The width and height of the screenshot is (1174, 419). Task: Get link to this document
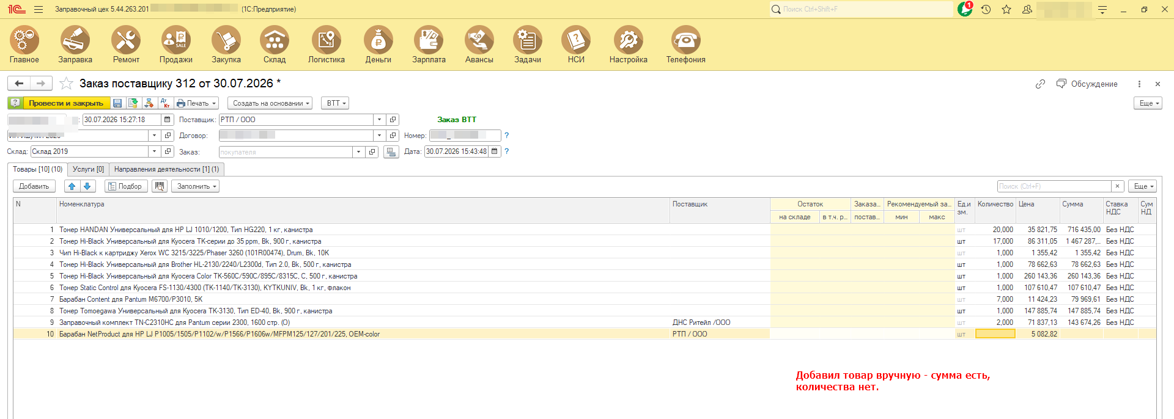pos(1040,84)
